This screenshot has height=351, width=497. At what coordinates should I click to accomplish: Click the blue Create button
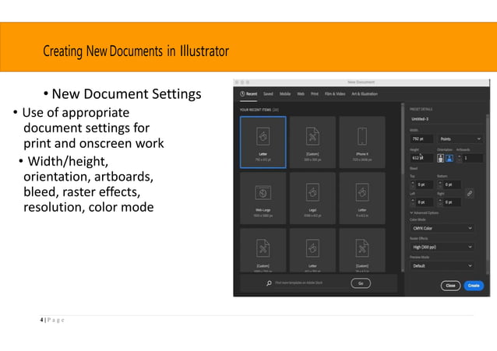tap(474, 286)
